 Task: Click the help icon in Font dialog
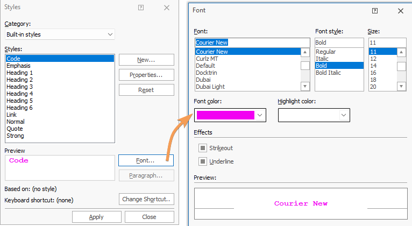[375, 10]
